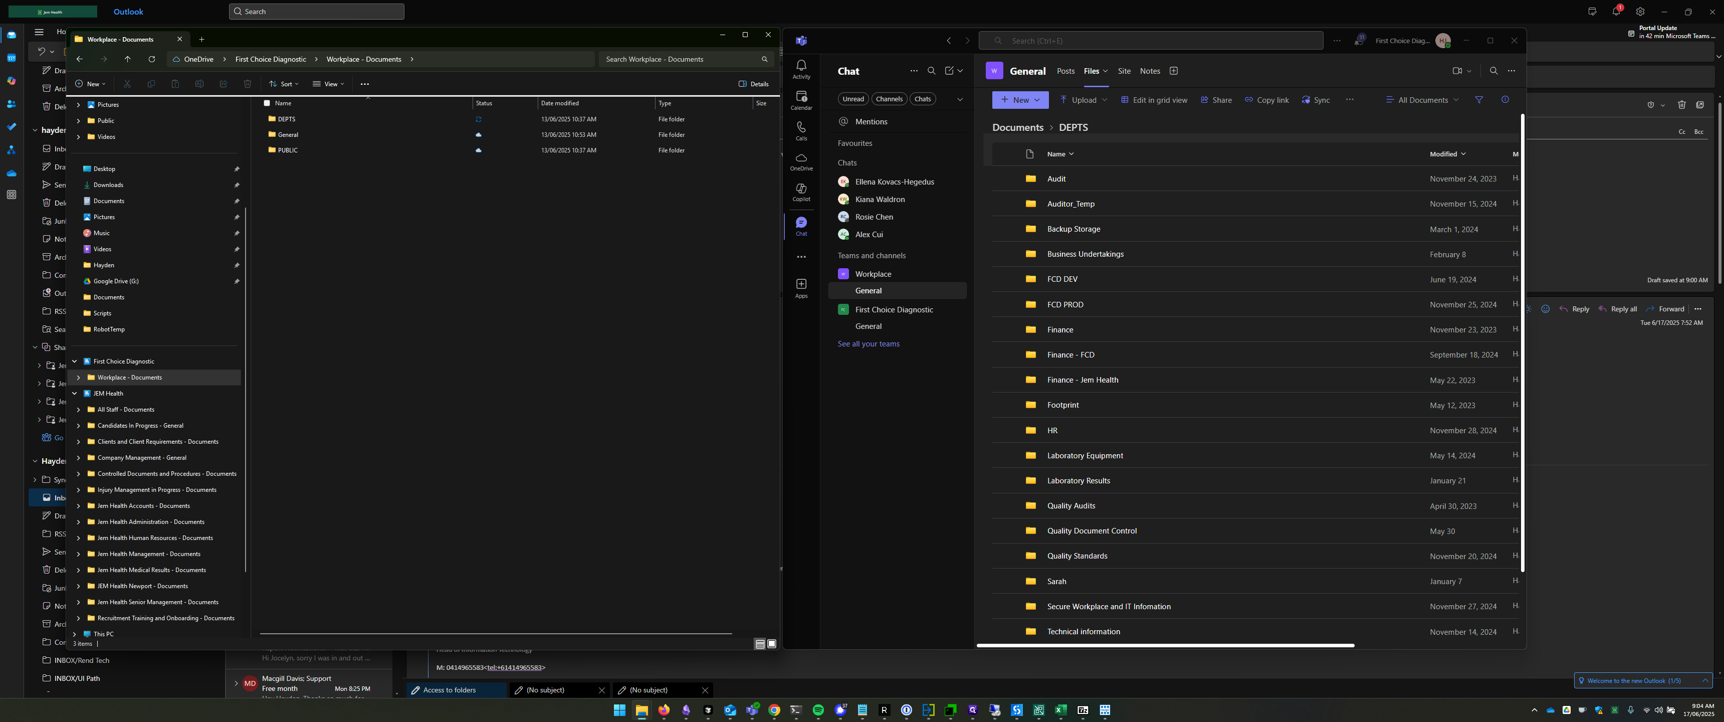Click Documents breadcrumb in Teams Files
Screen dimensions: 1724x722
click(x=1017, y=127)
